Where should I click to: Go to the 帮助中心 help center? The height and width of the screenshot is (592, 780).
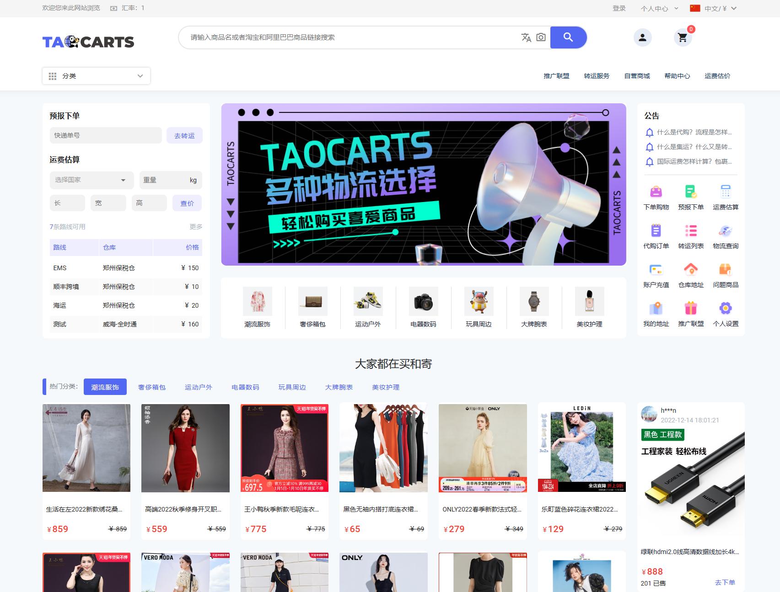point(677,76)
